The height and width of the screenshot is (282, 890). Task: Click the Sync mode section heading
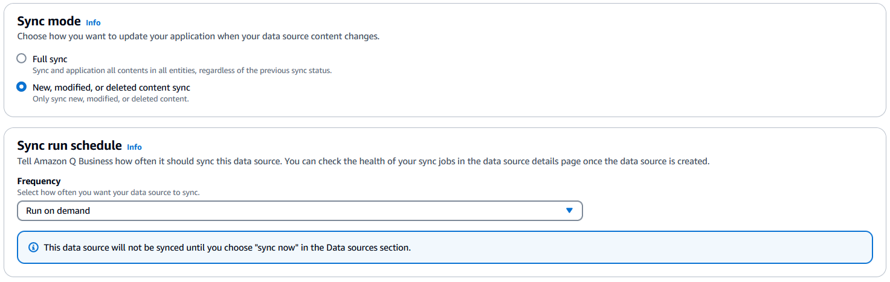(x=49, y=21)
